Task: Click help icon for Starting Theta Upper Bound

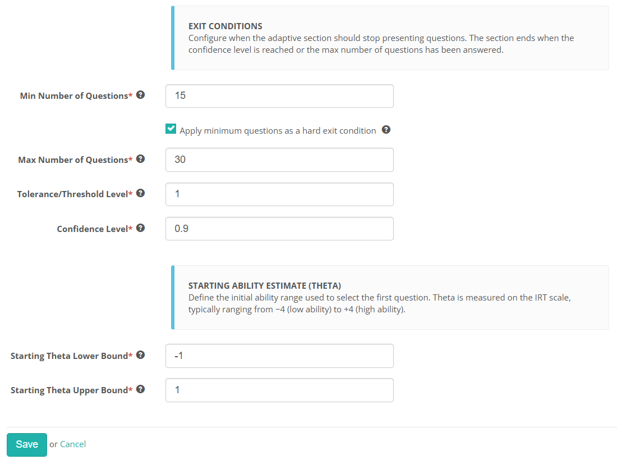Action: point(140,389)
